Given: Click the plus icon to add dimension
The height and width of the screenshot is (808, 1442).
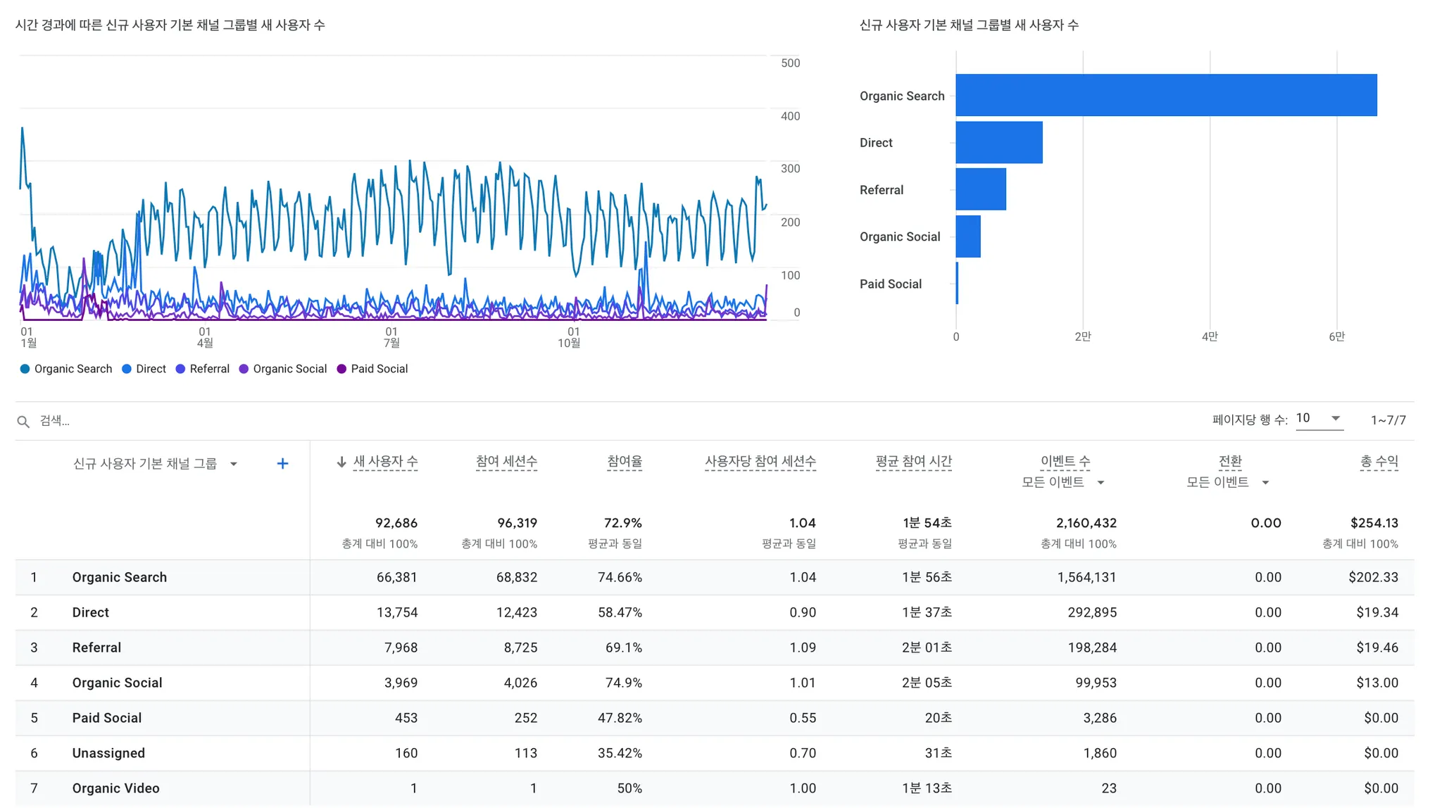Looking at the screenshot, I should (282, 463).
